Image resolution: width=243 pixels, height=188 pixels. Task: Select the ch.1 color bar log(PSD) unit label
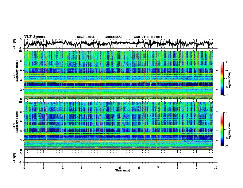pyautogui.click(x=230, y=80)
